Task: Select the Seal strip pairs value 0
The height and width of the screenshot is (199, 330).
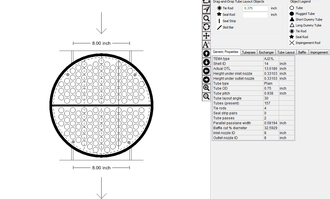Action: [x=271, y=113]
